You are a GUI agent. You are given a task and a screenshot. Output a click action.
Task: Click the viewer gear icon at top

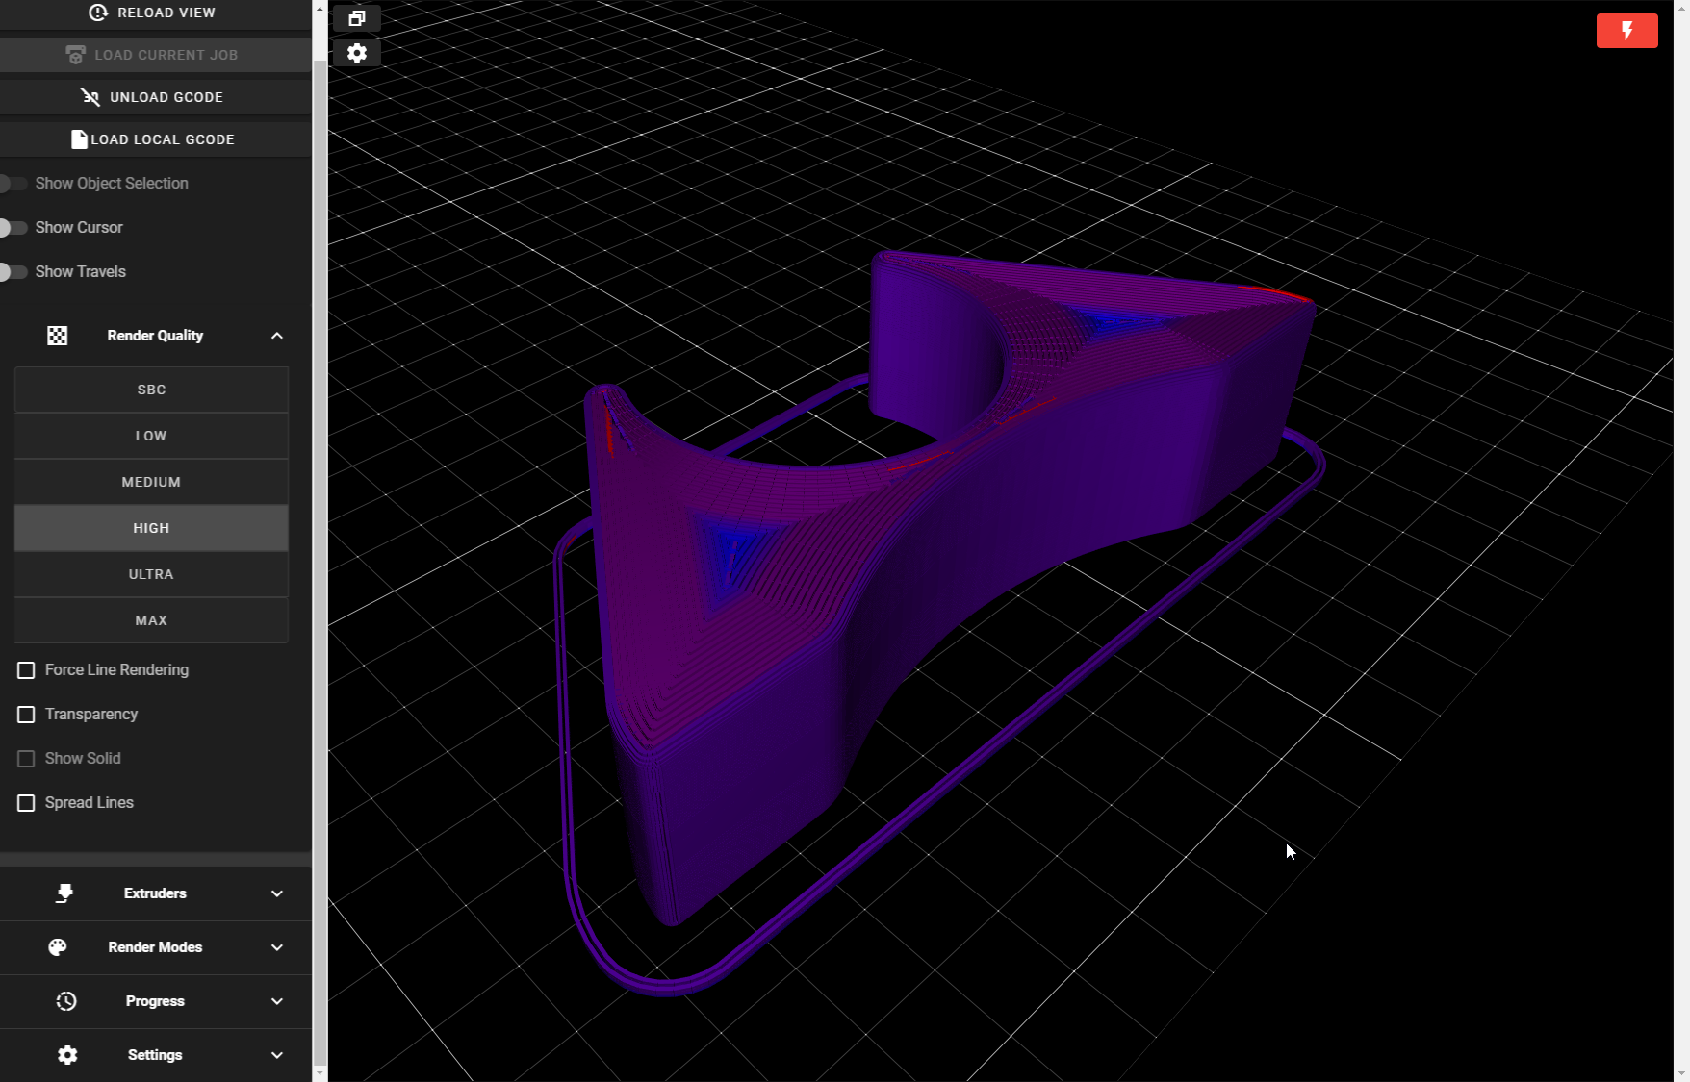(357, 53)
